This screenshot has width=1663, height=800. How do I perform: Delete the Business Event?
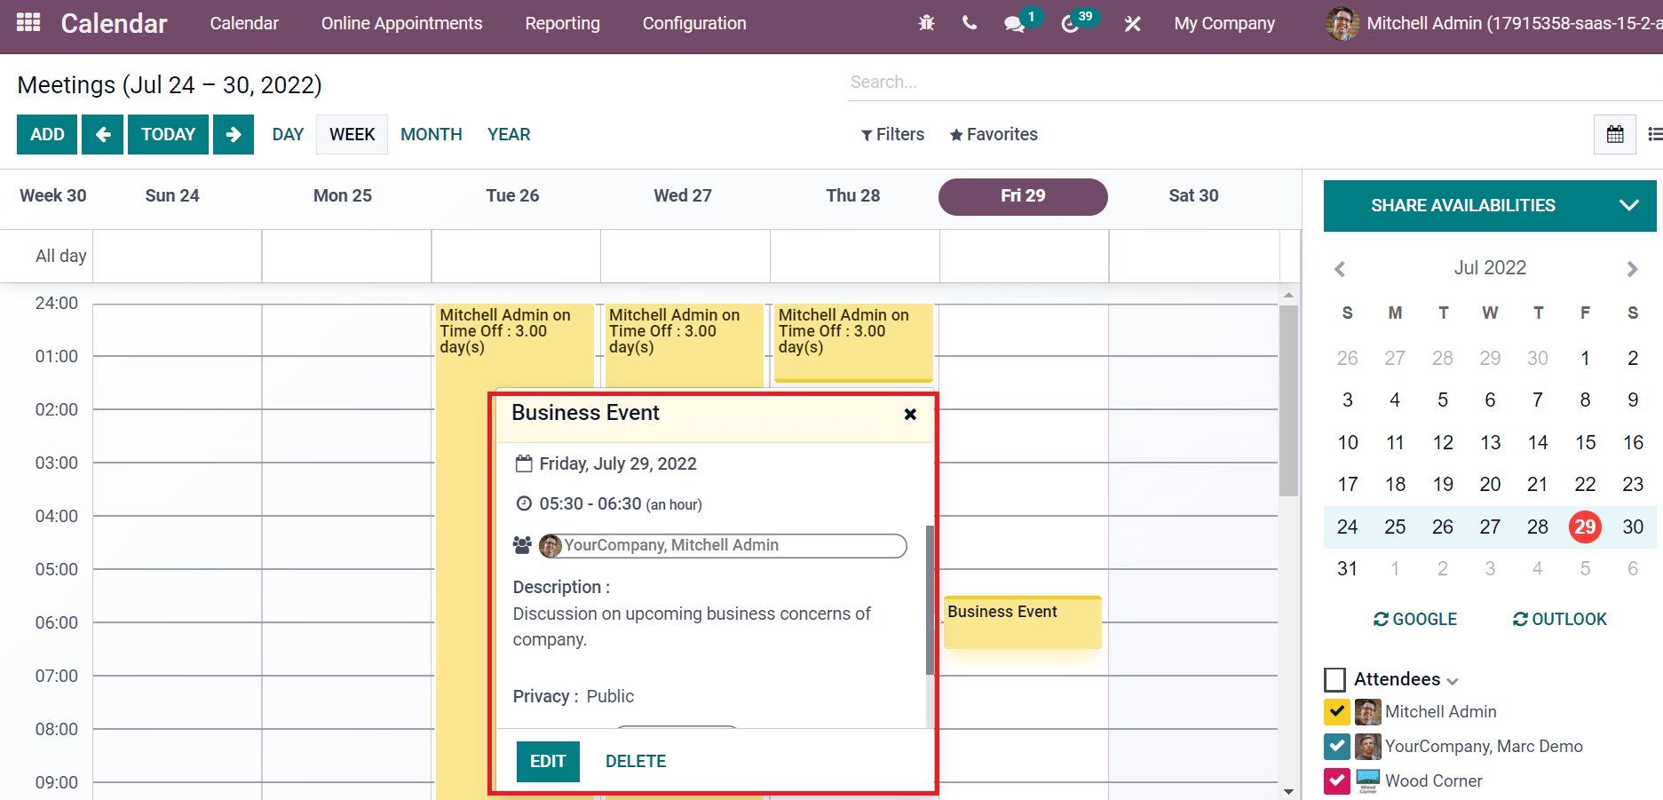[x=636, y=762]
